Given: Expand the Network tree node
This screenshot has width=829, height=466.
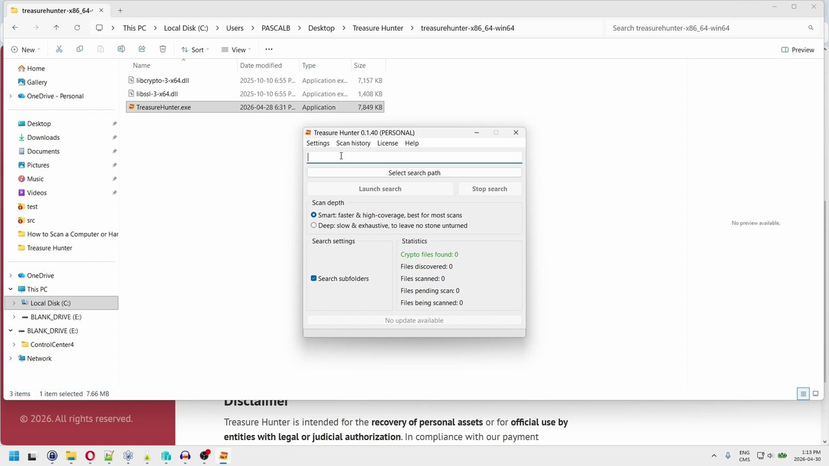Looking at the screenshot, I should [x=10, y=359].
